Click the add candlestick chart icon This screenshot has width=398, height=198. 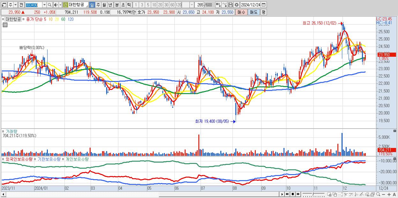(x=218, y=5)
